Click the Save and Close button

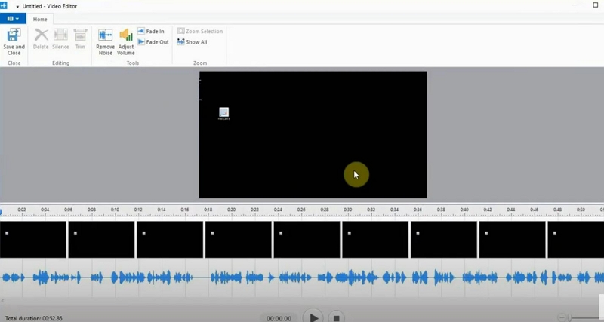click(x=14, y=42)
